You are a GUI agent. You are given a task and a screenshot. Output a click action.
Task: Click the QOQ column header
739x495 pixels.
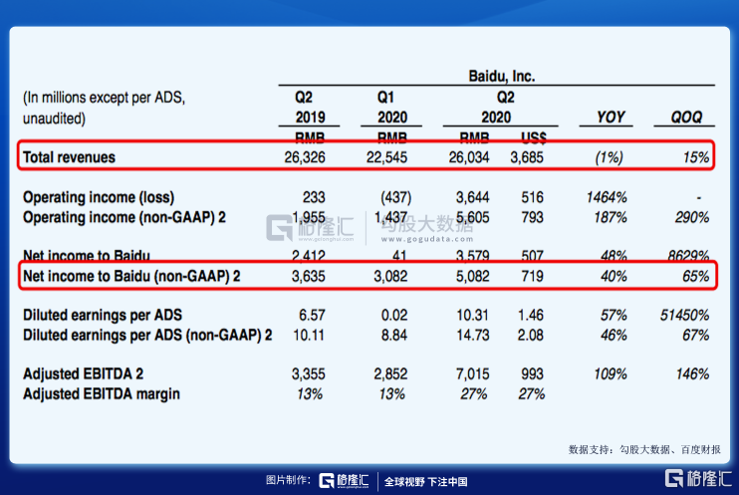[684, 118]
